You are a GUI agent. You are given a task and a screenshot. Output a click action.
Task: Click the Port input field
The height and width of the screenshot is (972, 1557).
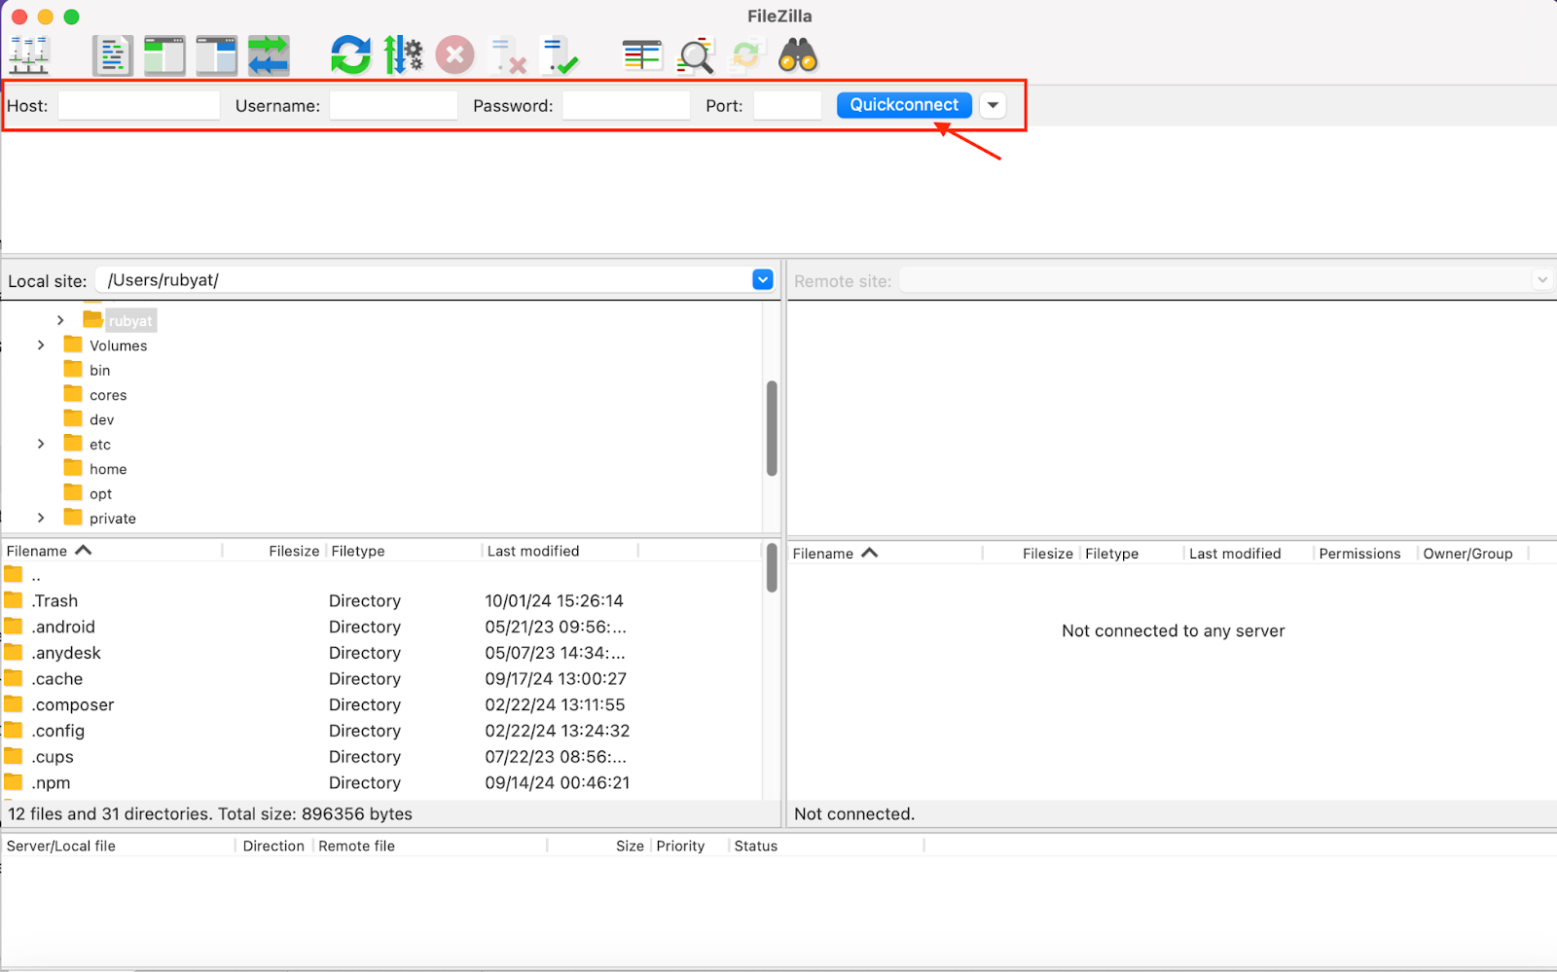[787, 105]
